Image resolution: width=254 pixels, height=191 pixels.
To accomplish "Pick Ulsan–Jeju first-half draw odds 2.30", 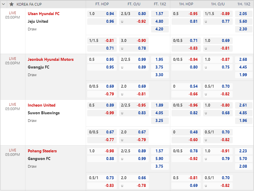I will click(x=244, y=29).
